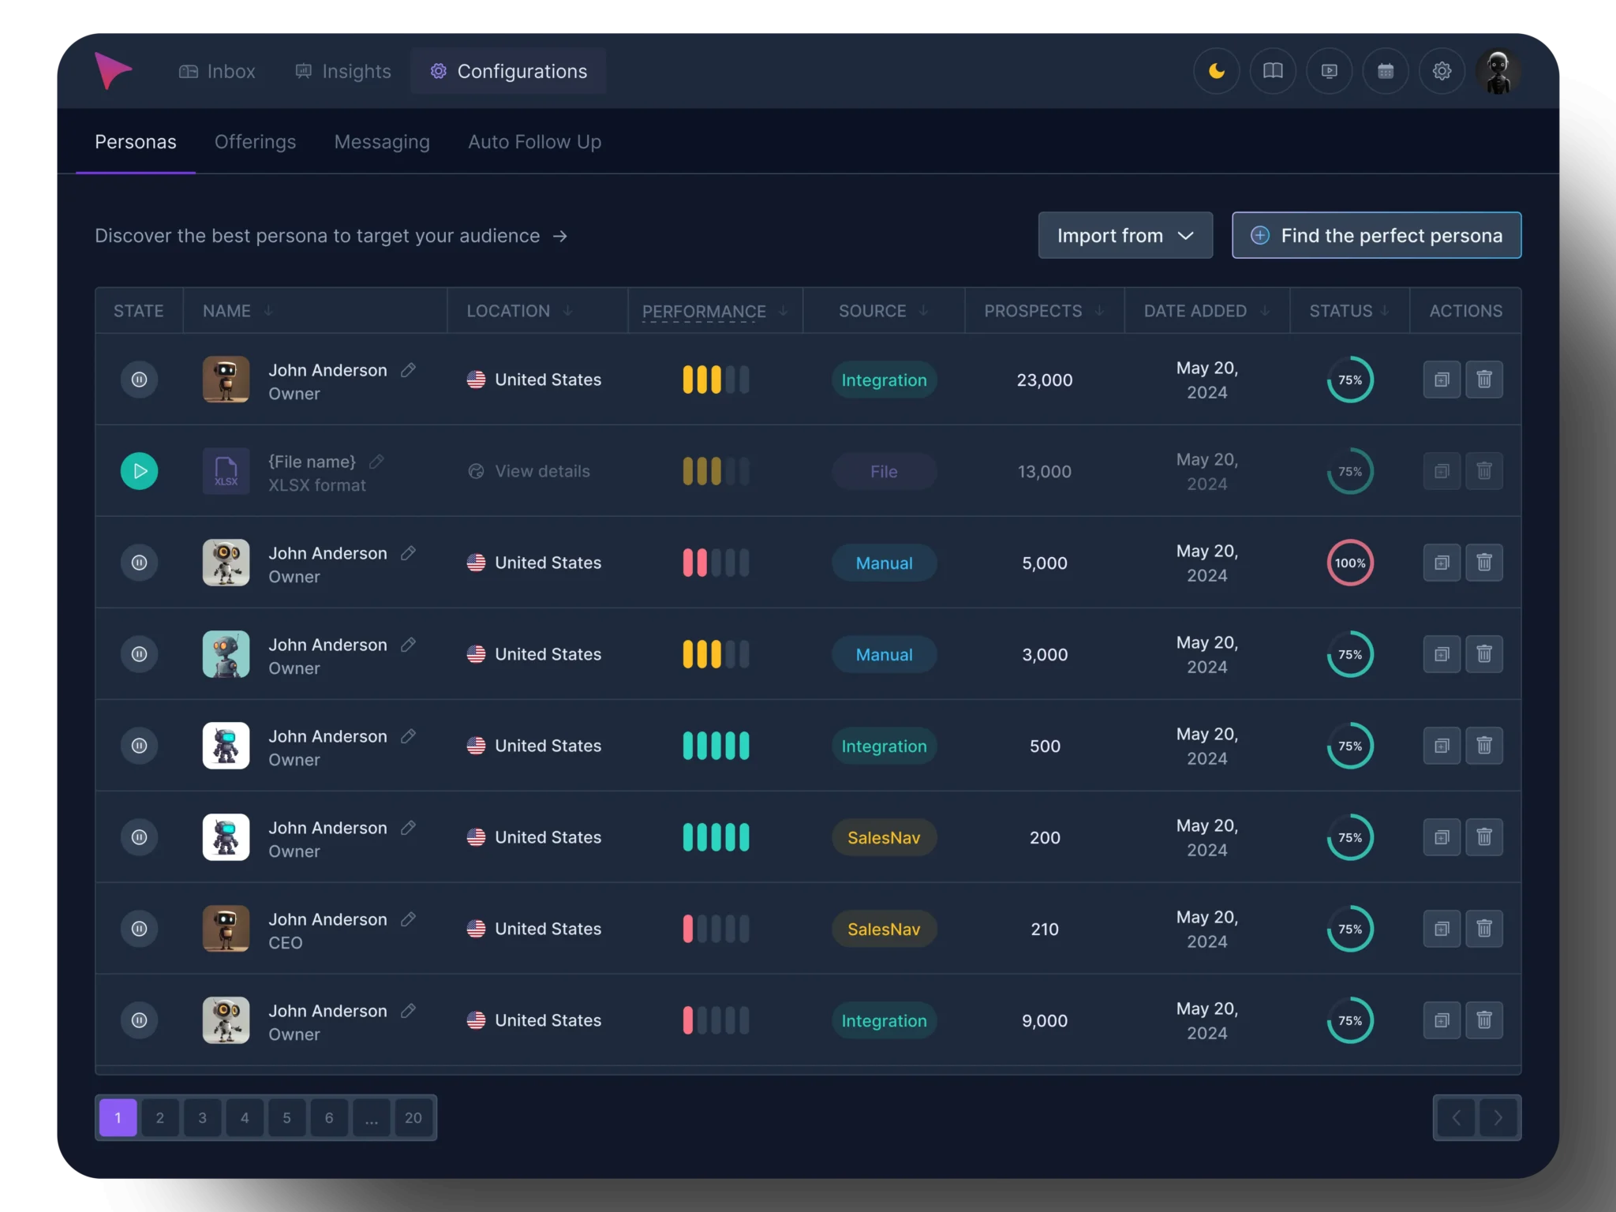Toggle dark mode moon icon

(x=1216, y=71)
